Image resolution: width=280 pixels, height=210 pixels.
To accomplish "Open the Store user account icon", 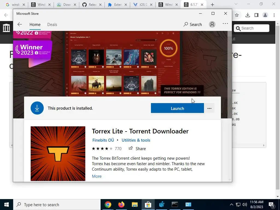I will point(212,24).
